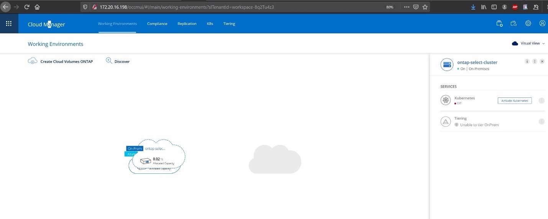Click the Create Cloud Volumes cloud icon
548x219 pixels.
tap(33, 61)
